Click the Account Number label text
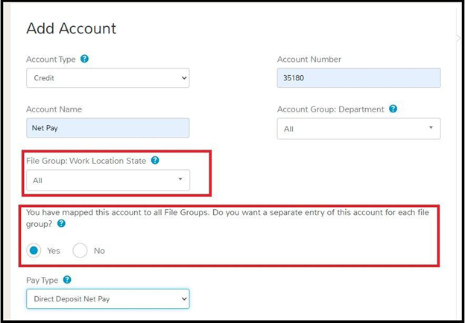 tap(309, 60)
